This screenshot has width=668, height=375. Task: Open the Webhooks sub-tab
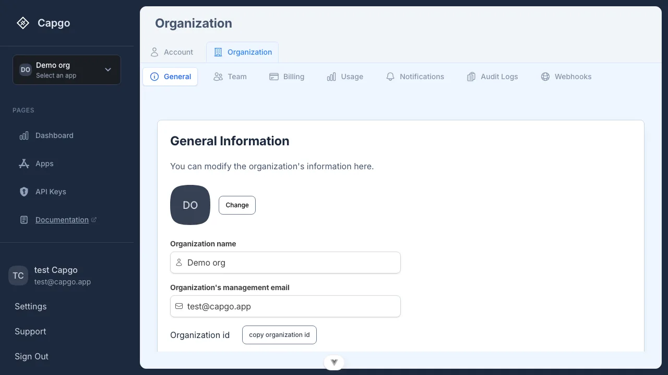click(566, 77)
